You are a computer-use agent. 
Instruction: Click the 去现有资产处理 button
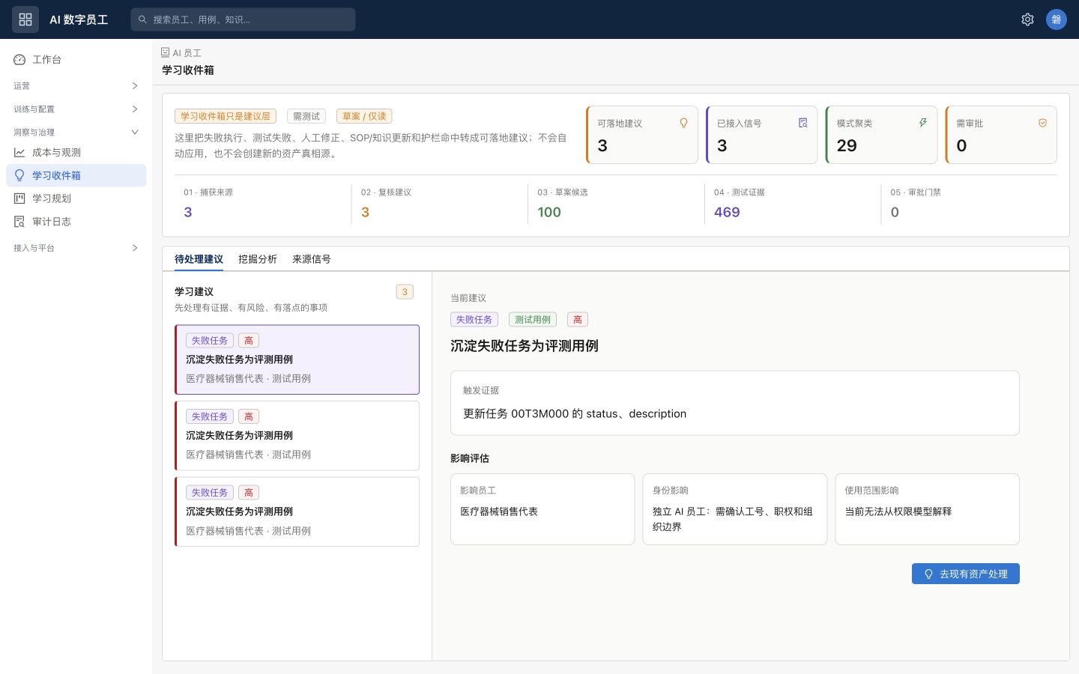(x=966, y=574)
